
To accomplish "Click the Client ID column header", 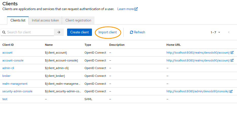I will tap(8, 45).
